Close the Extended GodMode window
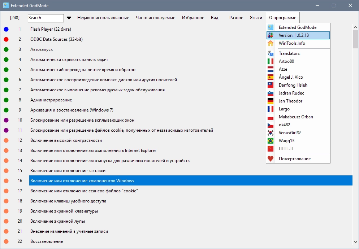The width and height of the screenshot is (359, 249). 350,5
